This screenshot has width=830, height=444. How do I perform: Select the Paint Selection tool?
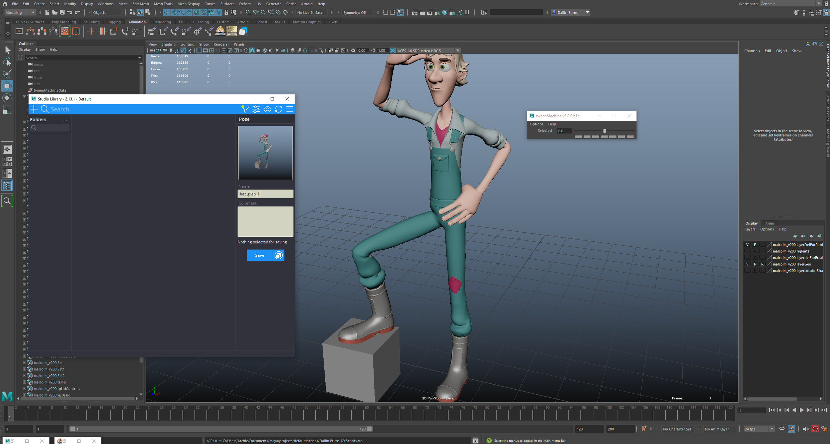7,73
